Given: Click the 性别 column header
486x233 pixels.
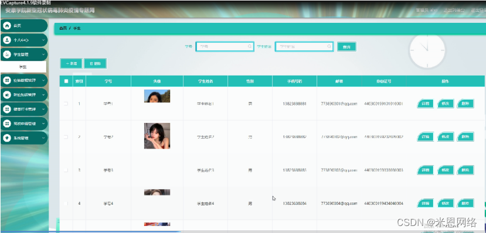Looking at the screenshot, I should click(250, 81).
